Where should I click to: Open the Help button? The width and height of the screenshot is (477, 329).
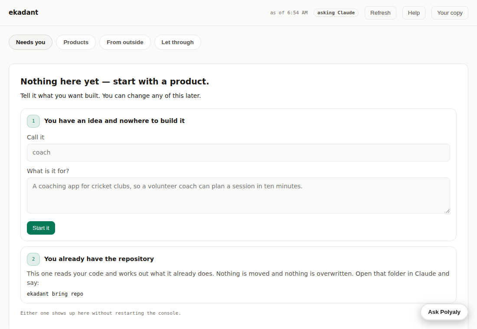click(x=414, y=13)
